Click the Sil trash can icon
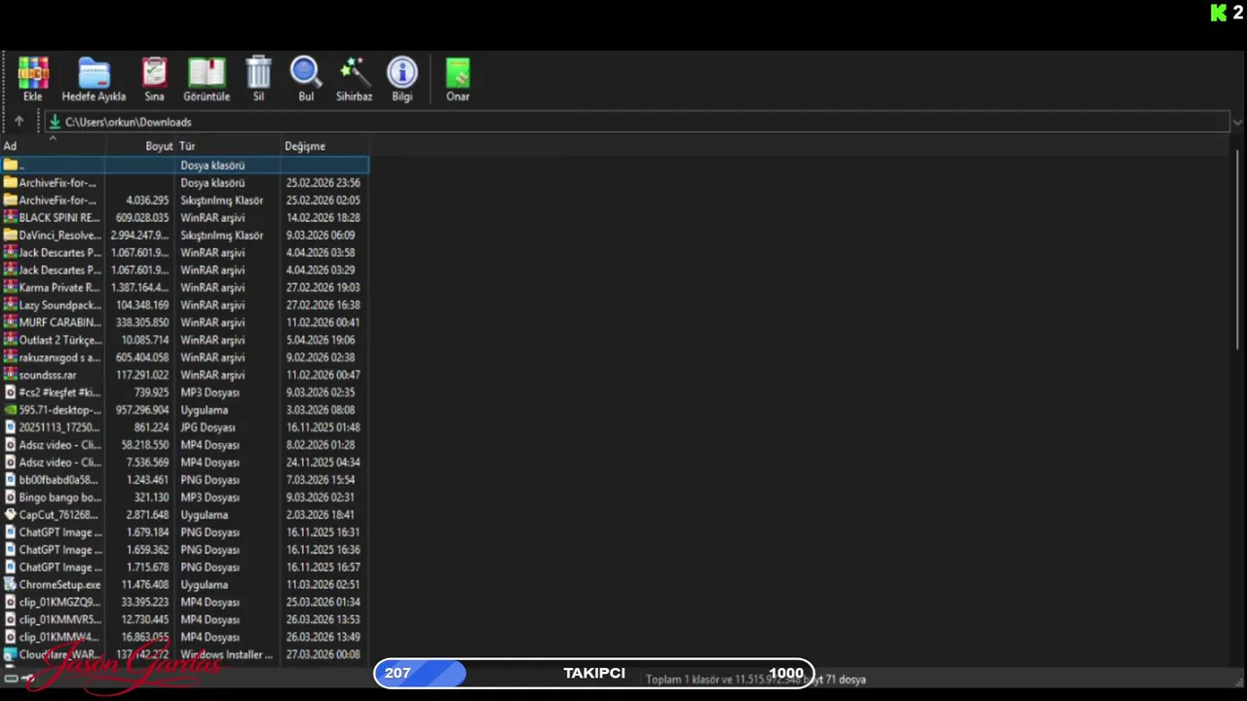The width and height of the screenshot is (1247, 701). (x=258, y=73)
